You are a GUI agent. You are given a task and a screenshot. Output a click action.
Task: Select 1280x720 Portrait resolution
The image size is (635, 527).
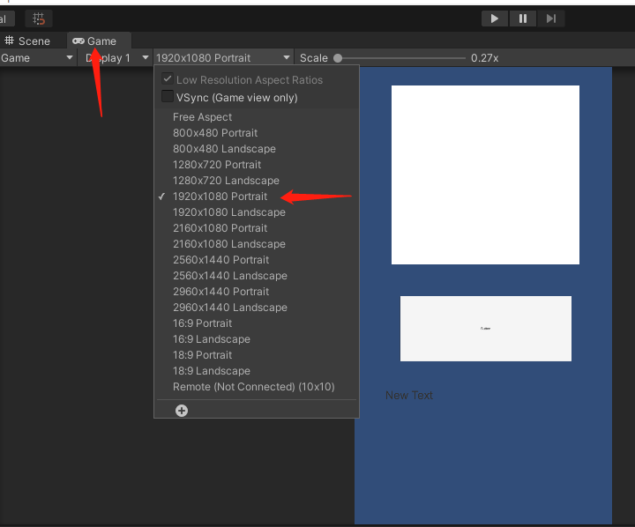tap(257, 164)
